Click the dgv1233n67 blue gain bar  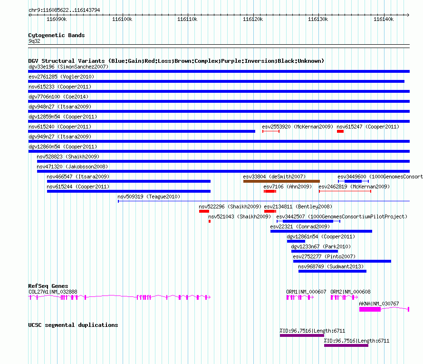[x=315, y=251]
